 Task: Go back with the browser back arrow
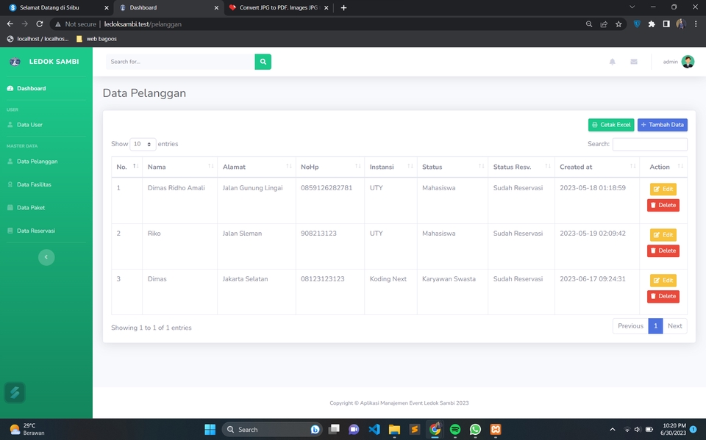10,24
